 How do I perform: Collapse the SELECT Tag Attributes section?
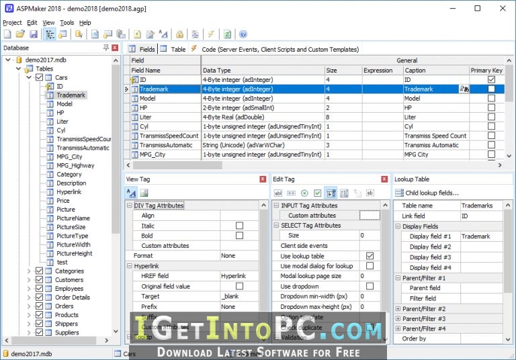[x=276, y=225]
